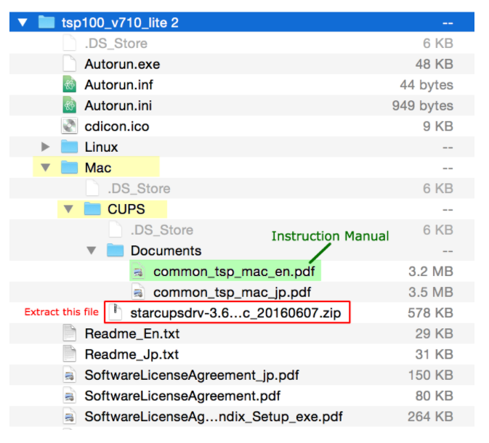The width and height of the screenshot is (489, 443).
Task: Click the Autorun.exe file icon
Action: click(69, 64)
